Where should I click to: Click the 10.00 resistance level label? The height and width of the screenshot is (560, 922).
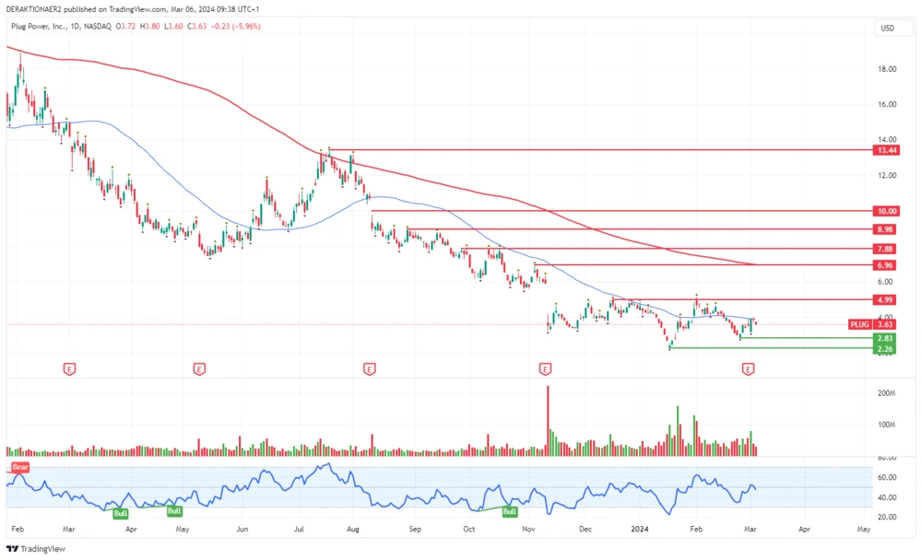pyautogui.click(x=885, y=211)
